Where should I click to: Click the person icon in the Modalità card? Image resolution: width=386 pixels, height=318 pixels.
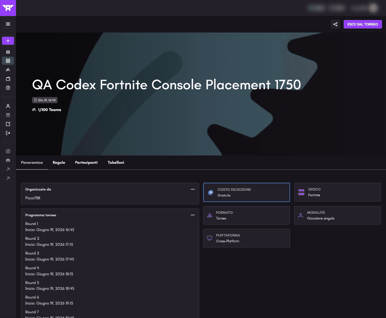(x=301, y=215)
